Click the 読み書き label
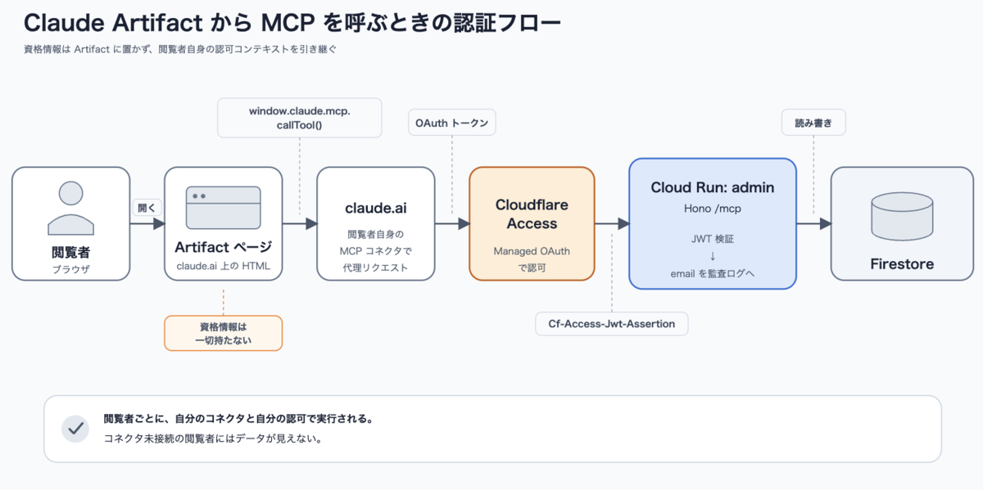 (x=813, y=124)
